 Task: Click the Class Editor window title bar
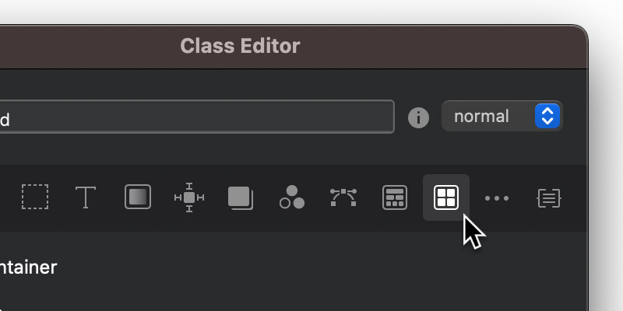(294, 47)
